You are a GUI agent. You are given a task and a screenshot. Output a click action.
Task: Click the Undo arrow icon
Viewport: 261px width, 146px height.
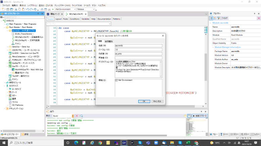(x=28, y=9)
